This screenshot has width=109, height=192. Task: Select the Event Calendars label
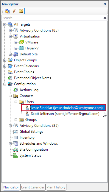click(x=26, y=66)
